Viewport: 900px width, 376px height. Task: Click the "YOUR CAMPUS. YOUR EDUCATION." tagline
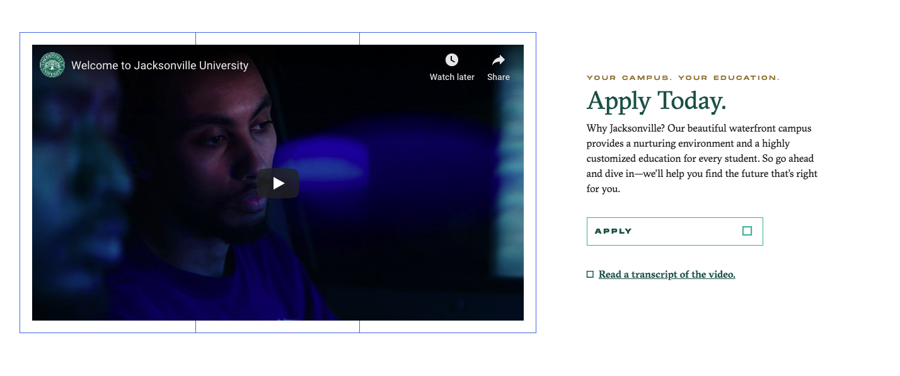(683, 78)
